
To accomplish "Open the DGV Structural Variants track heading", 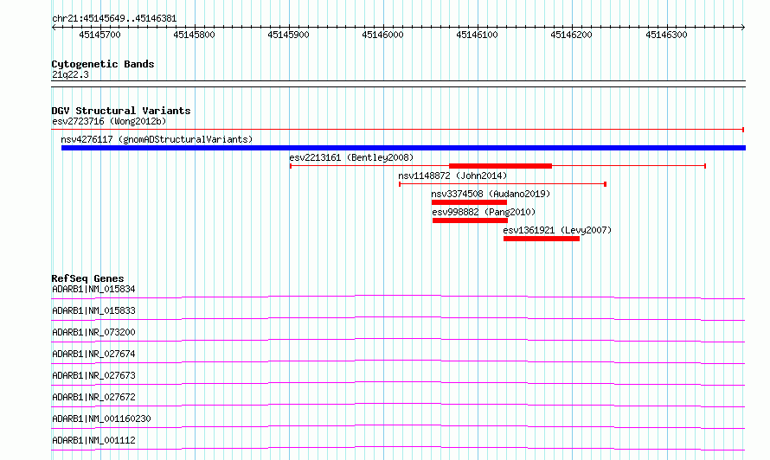I will (121, 111).
